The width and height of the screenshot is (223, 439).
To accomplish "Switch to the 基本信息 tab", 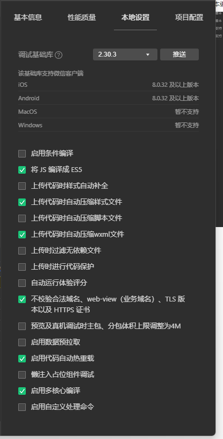I will 28,18.
